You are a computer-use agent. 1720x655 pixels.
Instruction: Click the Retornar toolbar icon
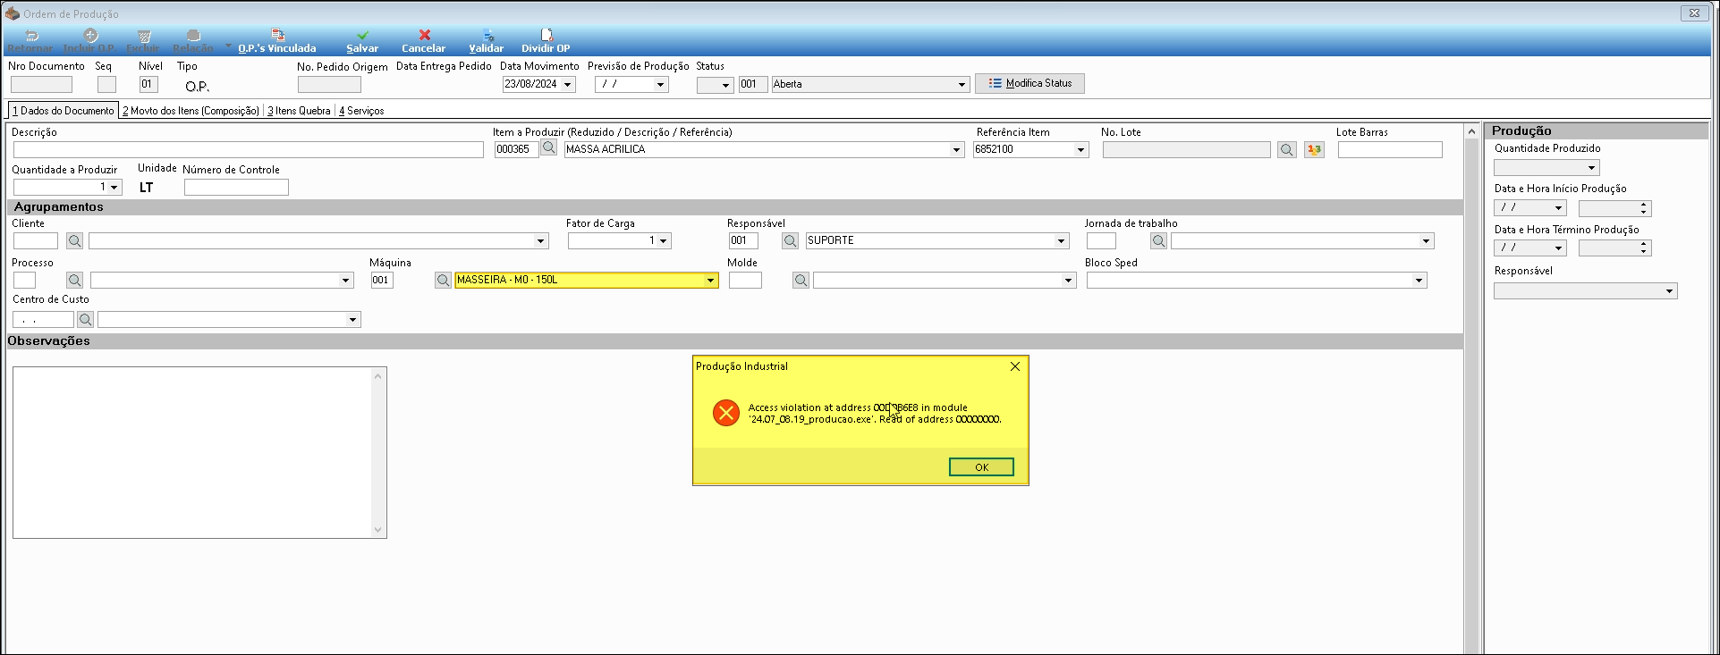click(31, 36)
